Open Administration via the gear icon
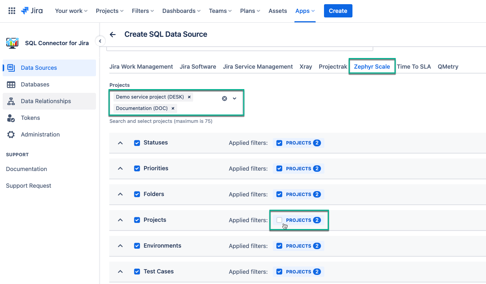 12,134
